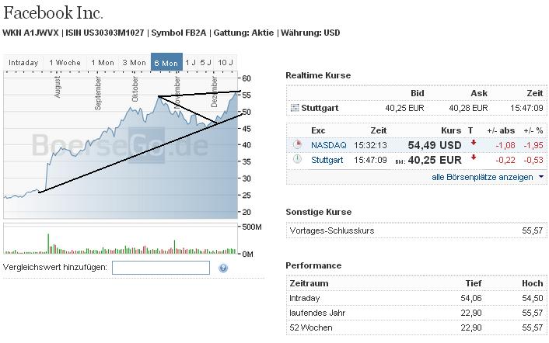Expand the 'alle Börsenplätze anzeigen' arrow

[541, 178]
